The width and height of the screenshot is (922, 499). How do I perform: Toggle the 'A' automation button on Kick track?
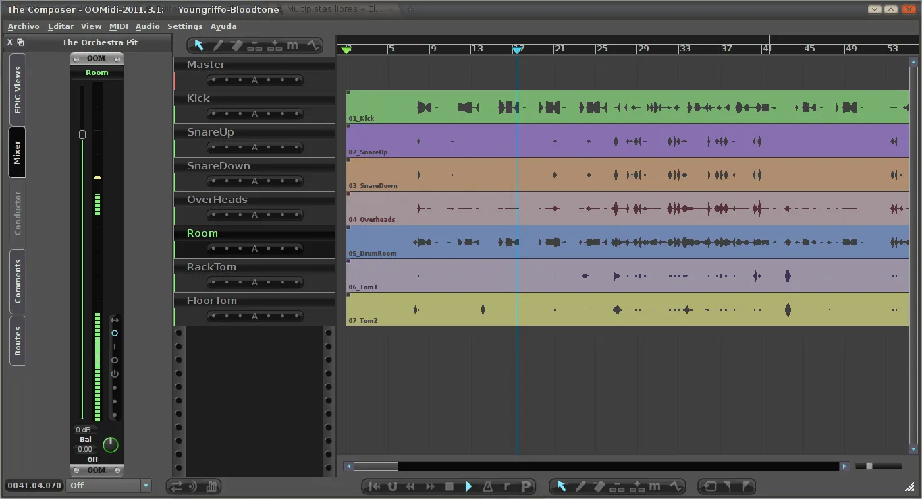pyautogui.click(x=254, y=113)
